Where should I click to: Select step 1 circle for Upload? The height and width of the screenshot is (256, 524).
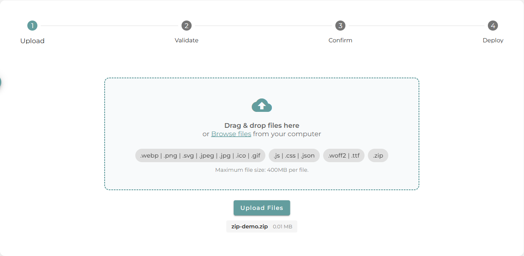pos(32,26)
